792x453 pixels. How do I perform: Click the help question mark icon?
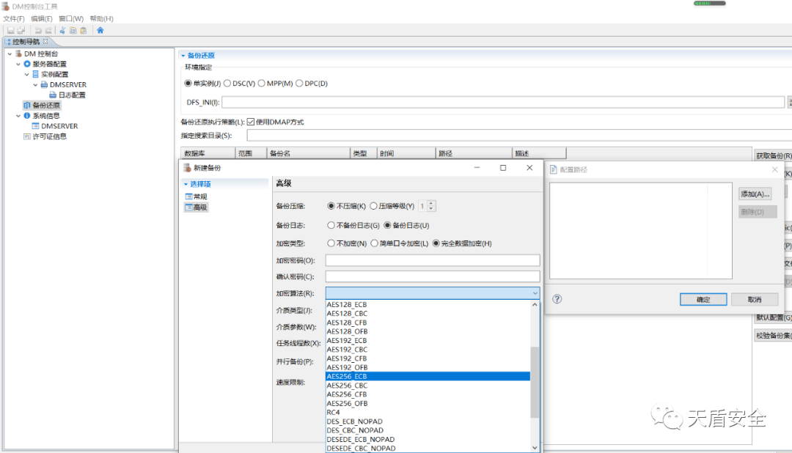(557, 299)
